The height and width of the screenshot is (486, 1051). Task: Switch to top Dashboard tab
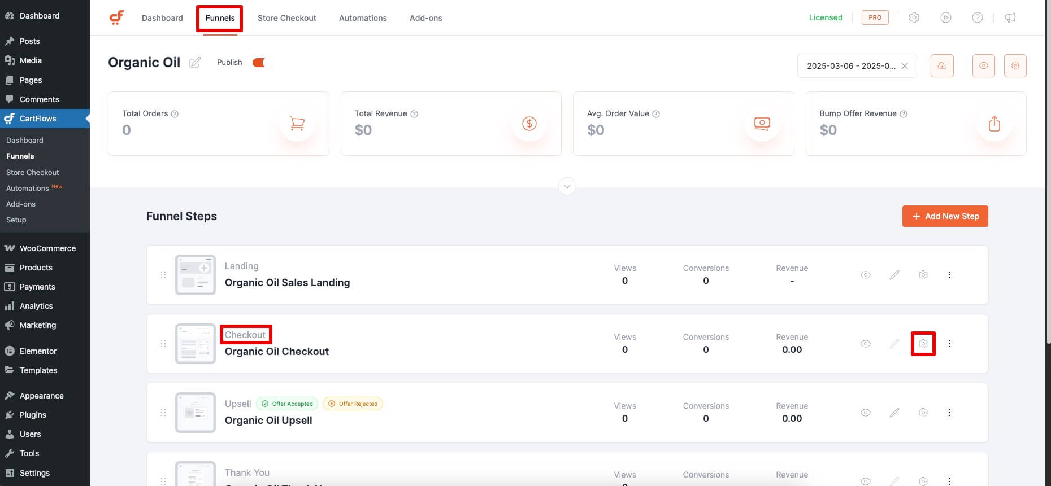click(162, 18)
